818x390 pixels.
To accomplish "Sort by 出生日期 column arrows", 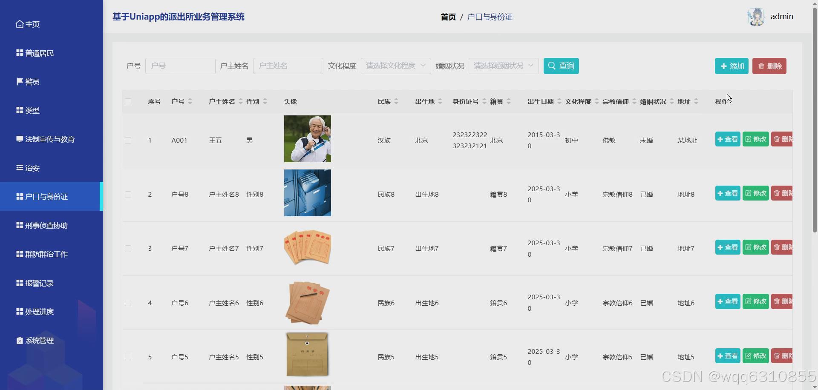I will point(559,101).
